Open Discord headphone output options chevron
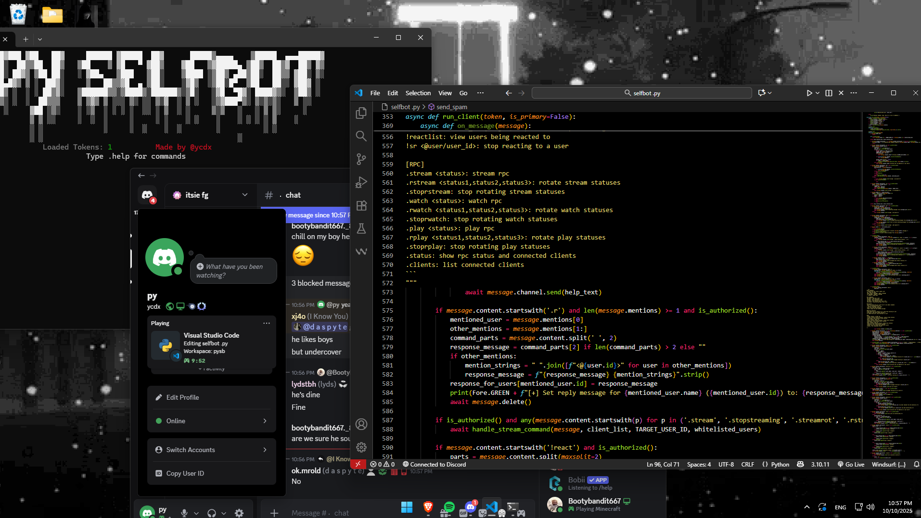This screenshot has height=518, width=921. click(224, 513)
